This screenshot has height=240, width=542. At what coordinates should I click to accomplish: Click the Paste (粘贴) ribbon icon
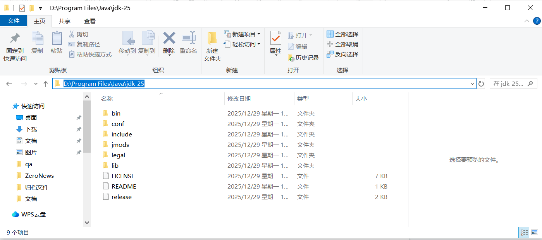(x=57, y=38)
